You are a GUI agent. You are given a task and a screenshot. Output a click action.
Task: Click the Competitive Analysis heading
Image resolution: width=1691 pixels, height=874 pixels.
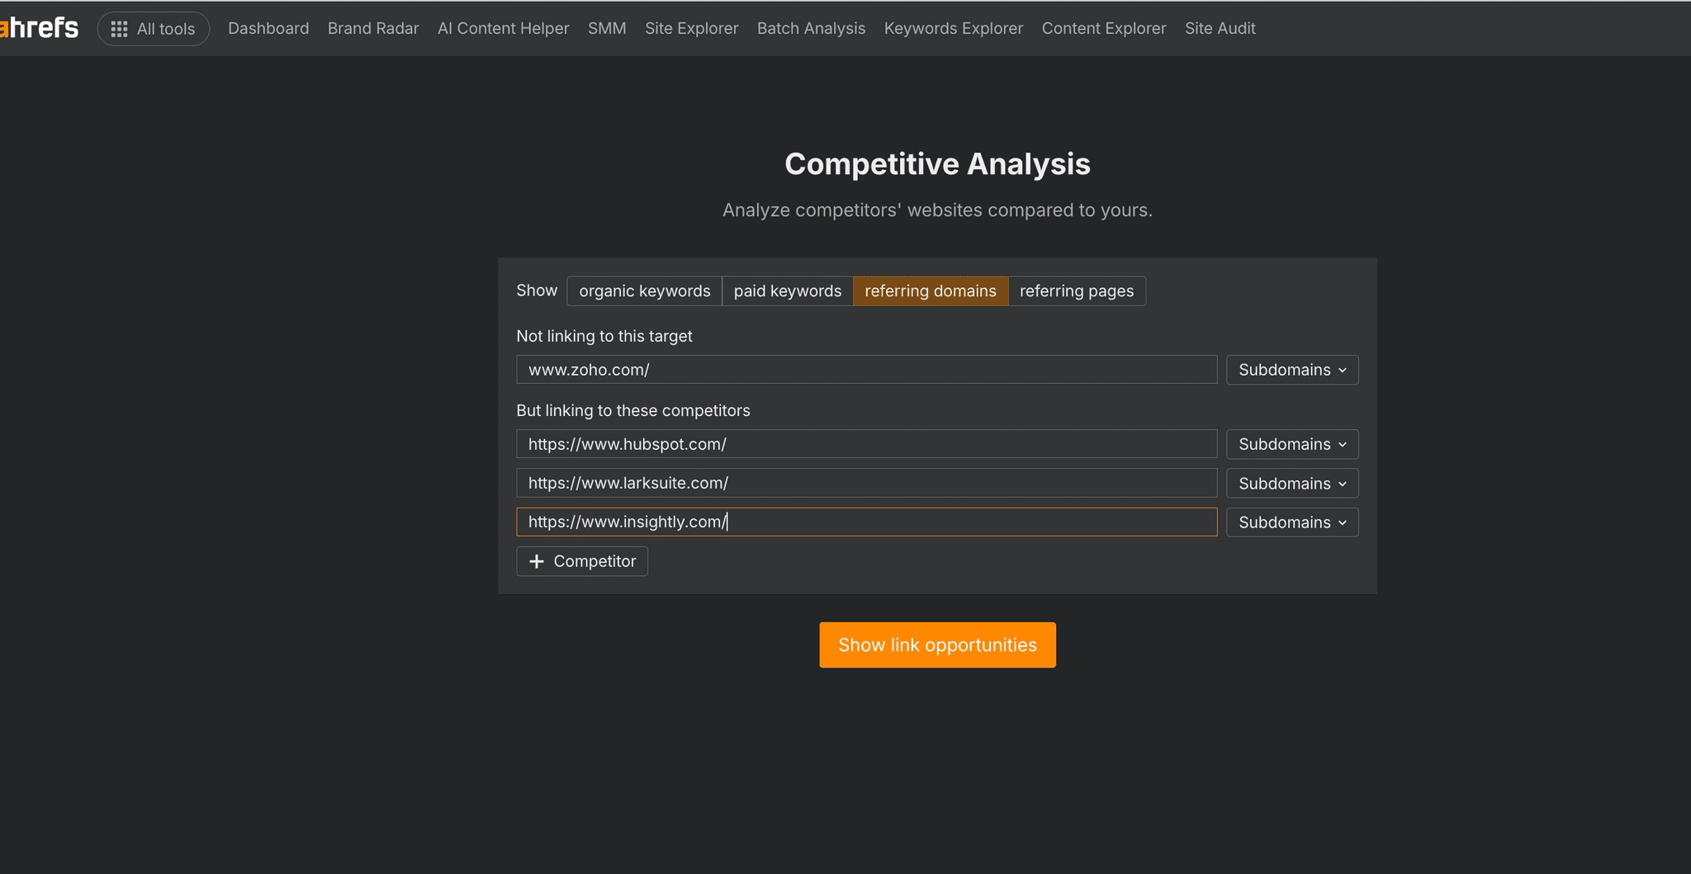[937, 163]
